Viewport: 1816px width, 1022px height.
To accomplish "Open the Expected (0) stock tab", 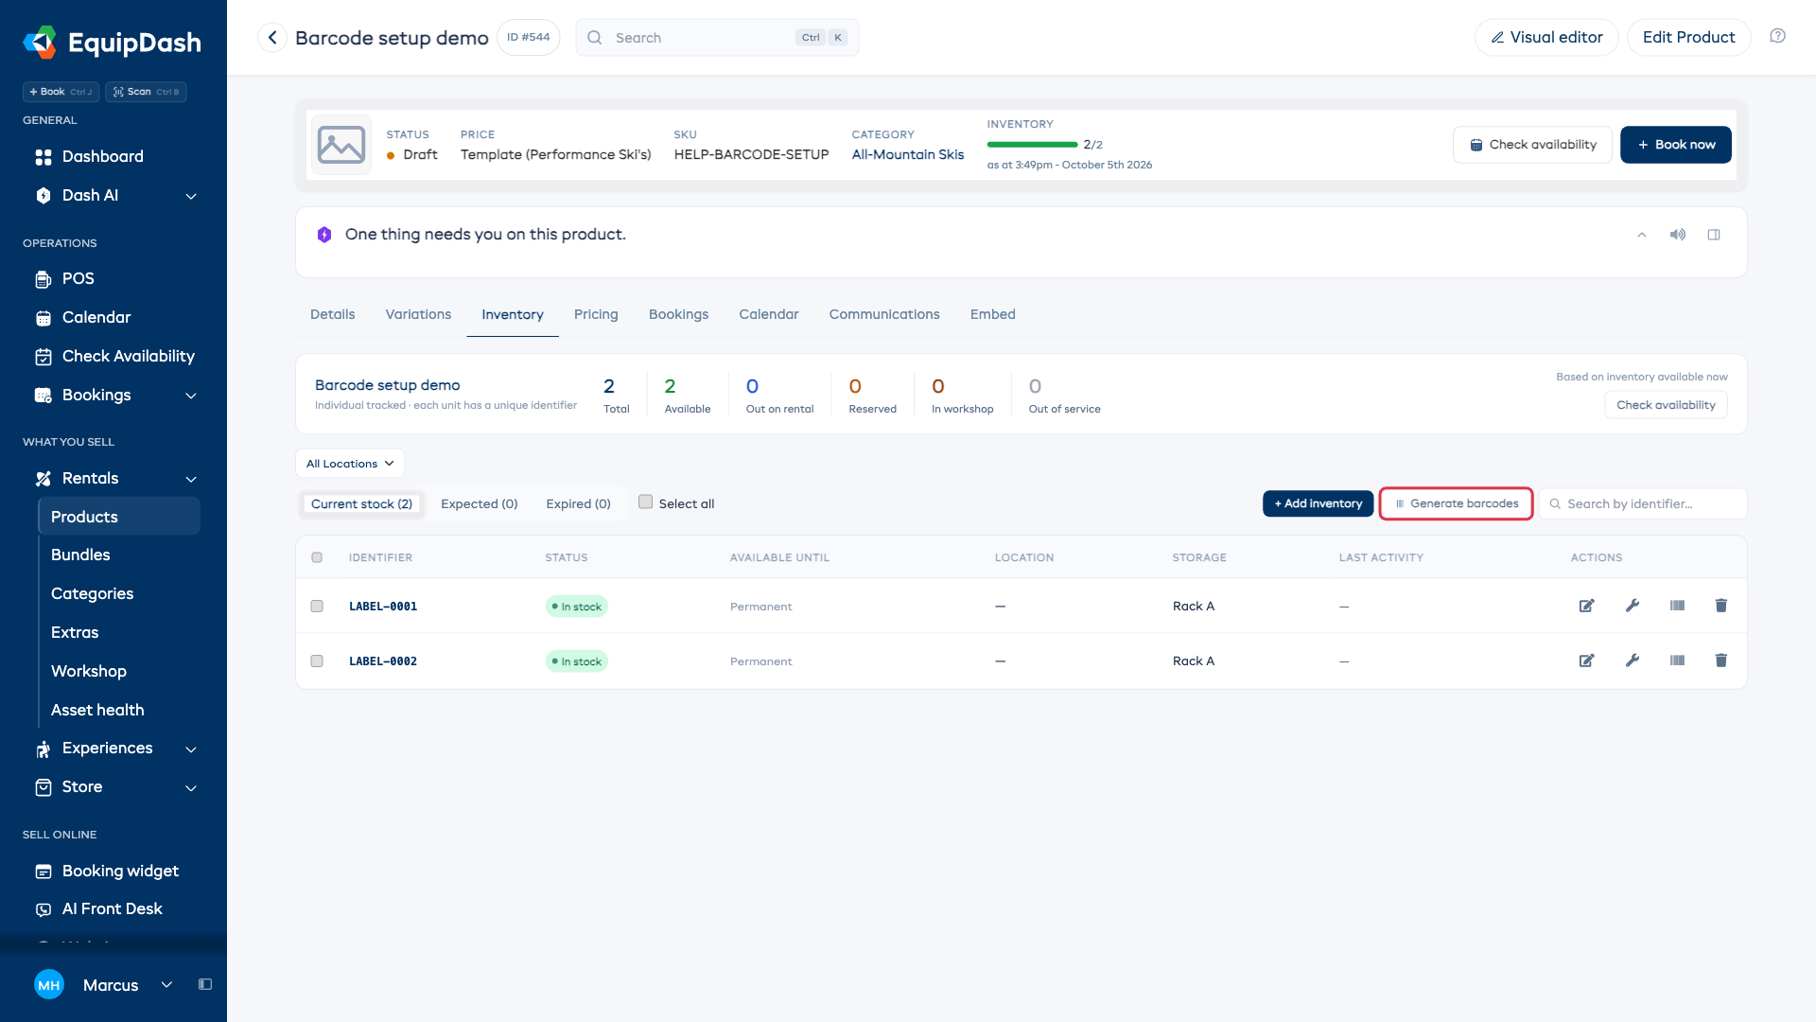I will pyautogui.click(x=480, y=503).
